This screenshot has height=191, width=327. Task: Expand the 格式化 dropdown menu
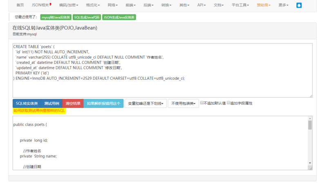(x=93, y=5)
